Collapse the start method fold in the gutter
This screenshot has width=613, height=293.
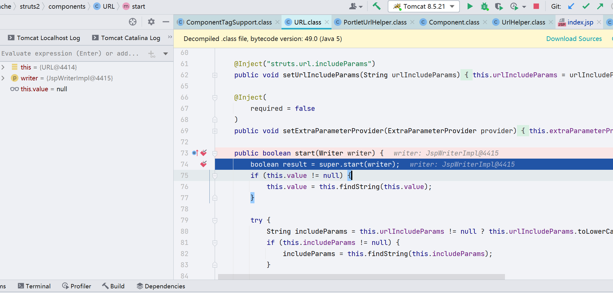pos(215,153)
